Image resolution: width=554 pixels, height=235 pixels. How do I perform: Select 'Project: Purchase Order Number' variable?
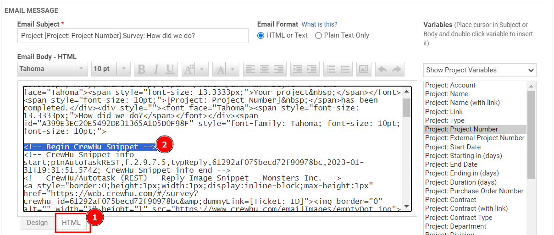[474, 191]
